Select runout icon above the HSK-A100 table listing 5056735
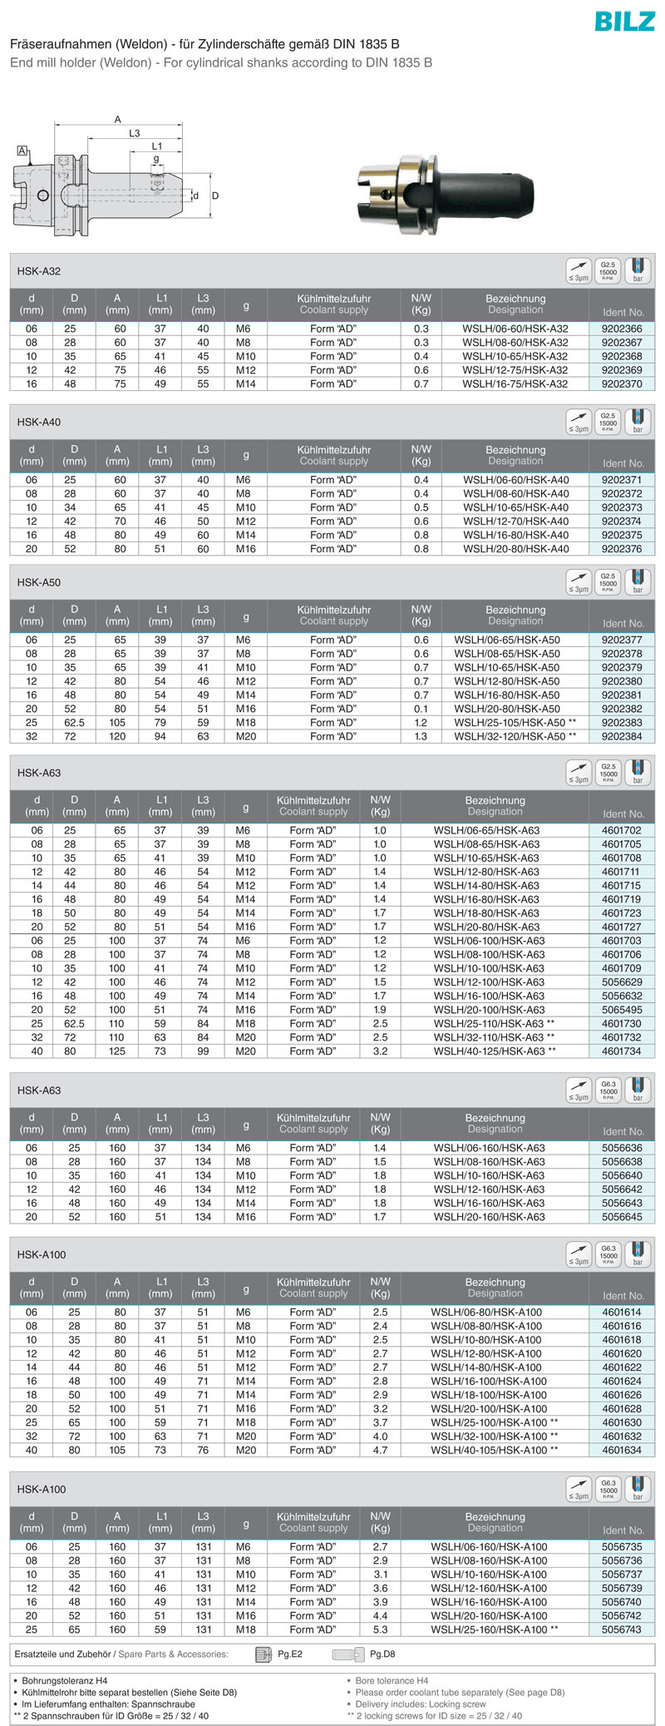The image size is (665, 1726). (x=579, y=1489)
